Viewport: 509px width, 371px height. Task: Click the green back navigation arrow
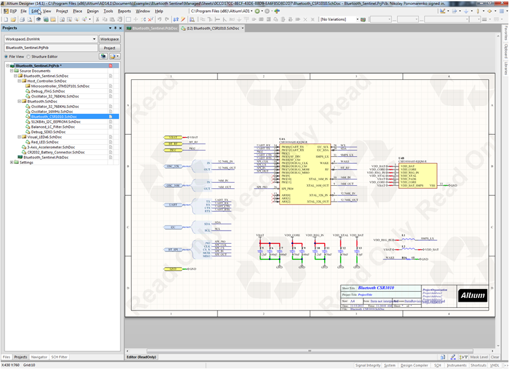coord(257,11)
